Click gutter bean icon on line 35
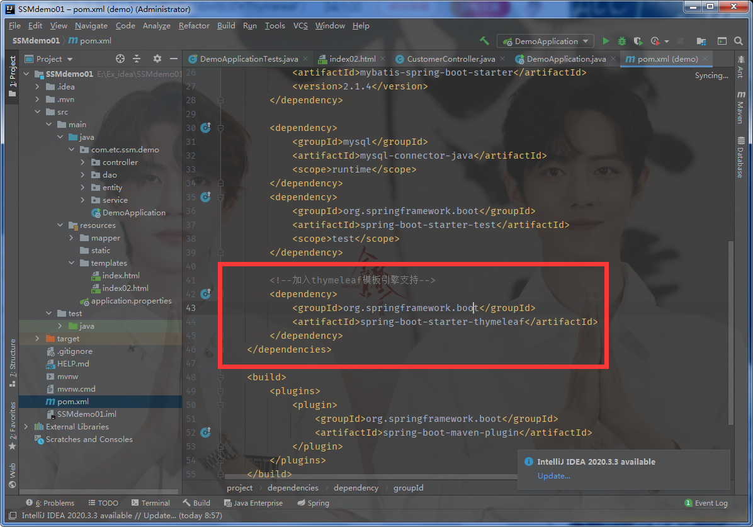Viewport: 753px width, 527px height. click(x=205, y=197)
